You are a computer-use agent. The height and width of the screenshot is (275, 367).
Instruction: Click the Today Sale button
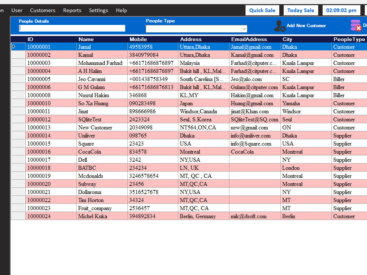pyautogui.click(x=301, y=10)
